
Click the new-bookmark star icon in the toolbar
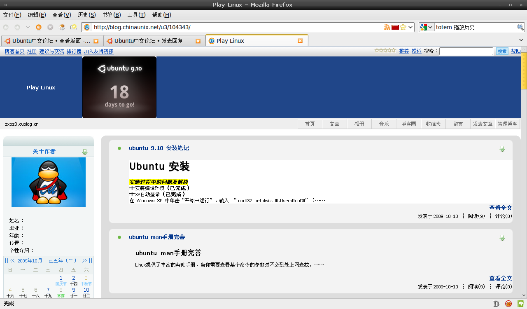[73, 27]
